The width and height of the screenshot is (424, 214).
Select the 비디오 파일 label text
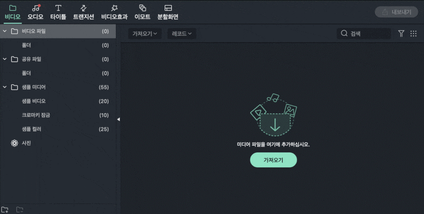33,31
